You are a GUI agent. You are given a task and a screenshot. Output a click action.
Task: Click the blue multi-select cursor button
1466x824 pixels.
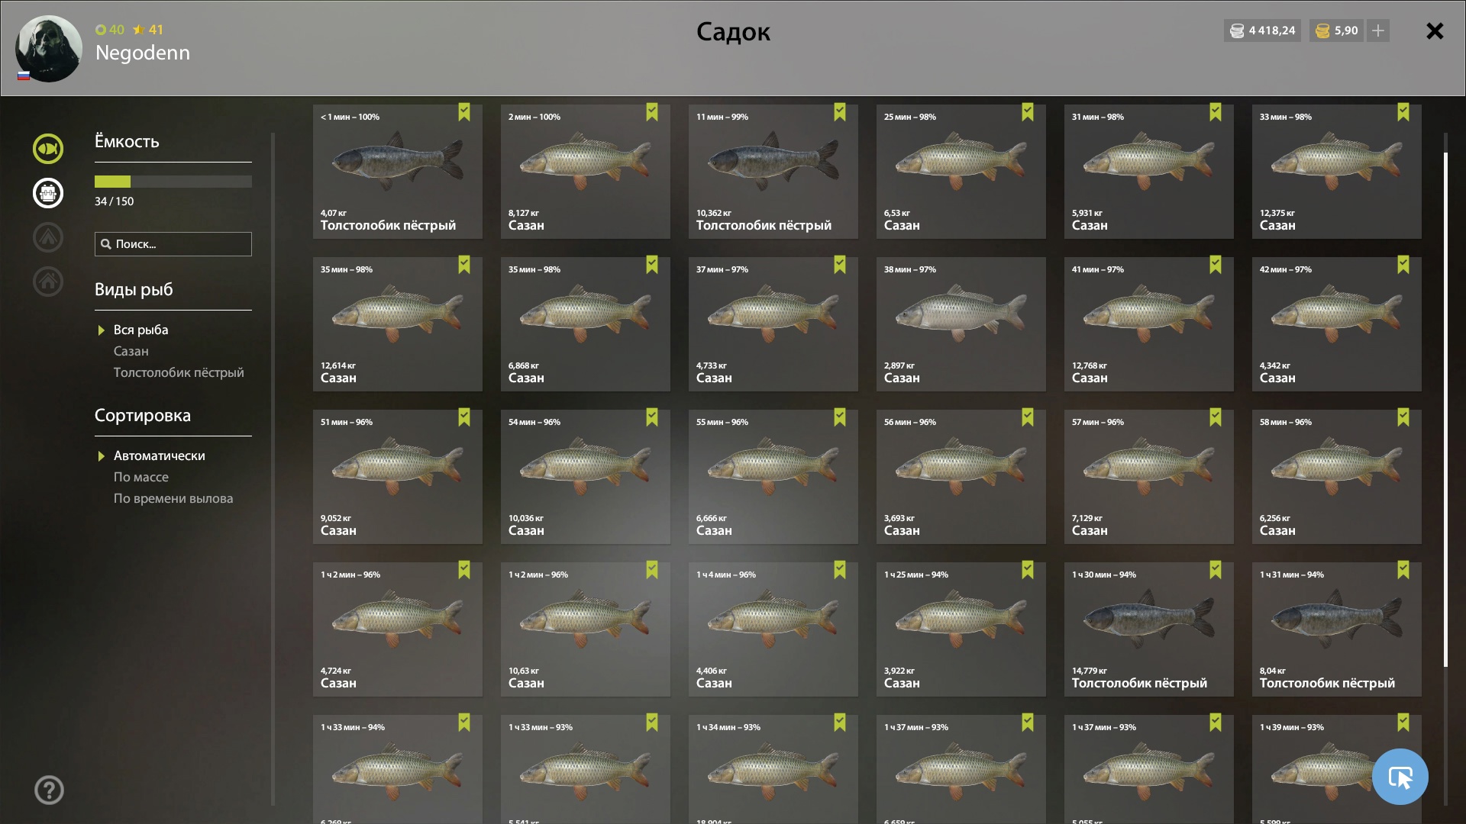1400,777
